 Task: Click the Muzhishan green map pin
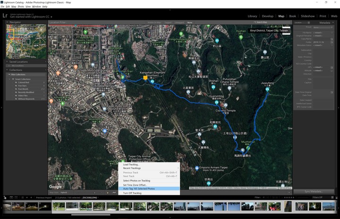[x=248, y=148]
